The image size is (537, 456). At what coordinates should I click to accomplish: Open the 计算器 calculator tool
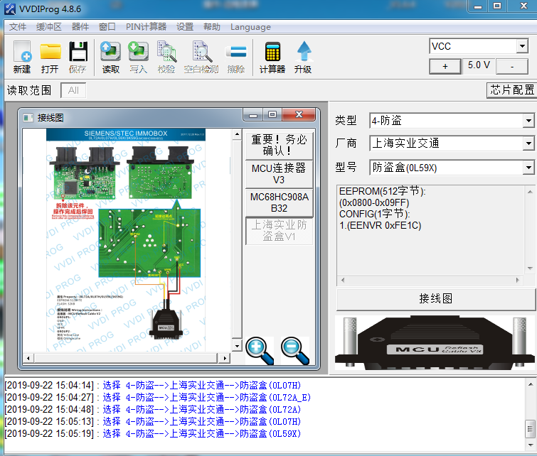272,57
